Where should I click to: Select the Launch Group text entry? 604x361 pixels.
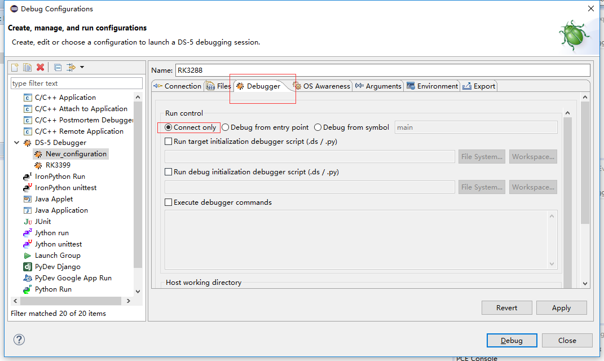tap(58, 256)
